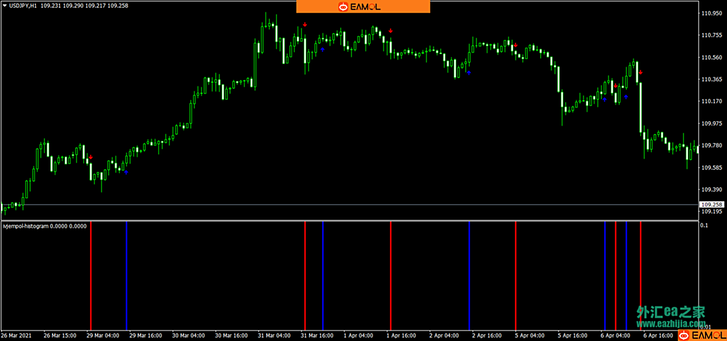Select the blue histogram bar near 2 Apr 16:00
The height and width of the screenshot is (341, 727).
469,275
